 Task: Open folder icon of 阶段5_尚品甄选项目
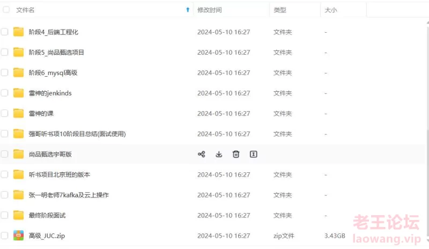point(18,52)
